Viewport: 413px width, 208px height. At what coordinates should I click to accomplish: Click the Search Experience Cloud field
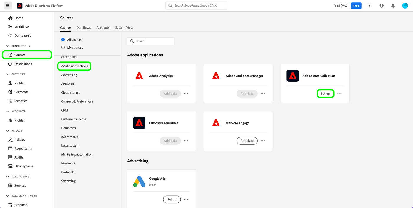[196, 6]
